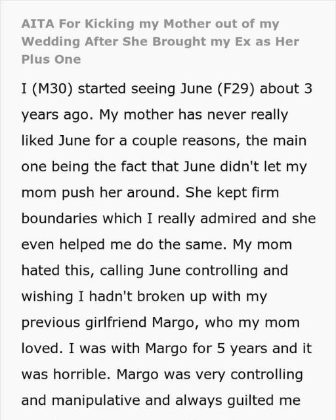Image resolution: width=336 pixels, height=420 pixels.
Task: Click the words "hated this"
Action: [57, 270]
